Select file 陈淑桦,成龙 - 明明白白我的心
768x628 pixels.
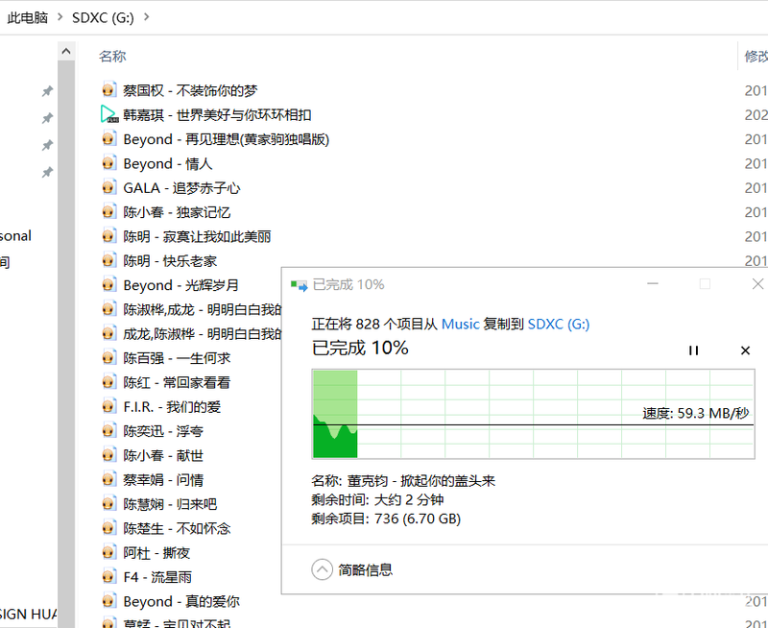(x=203, y=309)
